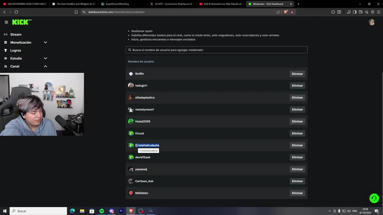
Task: Click Eliminar next to Kiccat
Action: [297, 133]
